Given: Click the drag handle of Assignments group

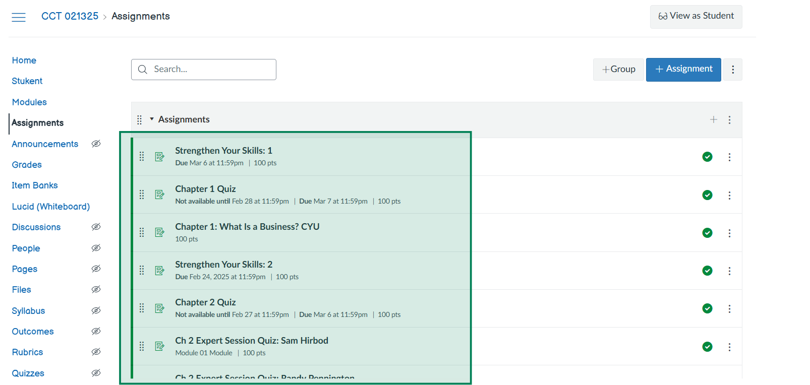Looking at the screenshot, I should click(140, 120).
